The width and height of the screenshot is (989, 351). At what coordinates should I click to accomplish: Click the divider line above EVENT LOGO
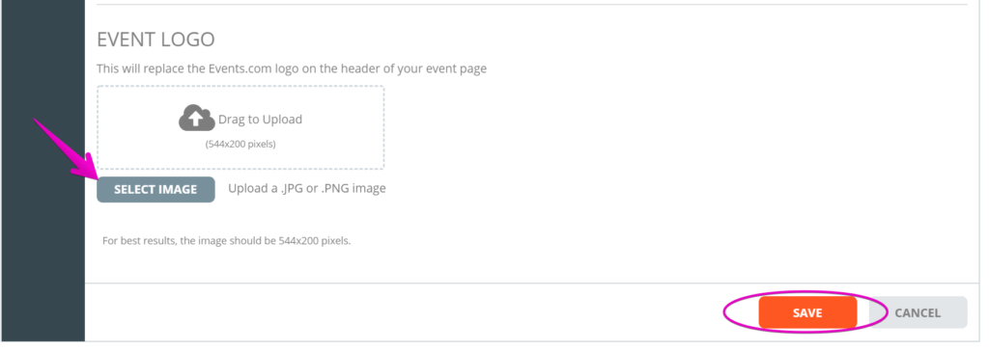point(532,5)
